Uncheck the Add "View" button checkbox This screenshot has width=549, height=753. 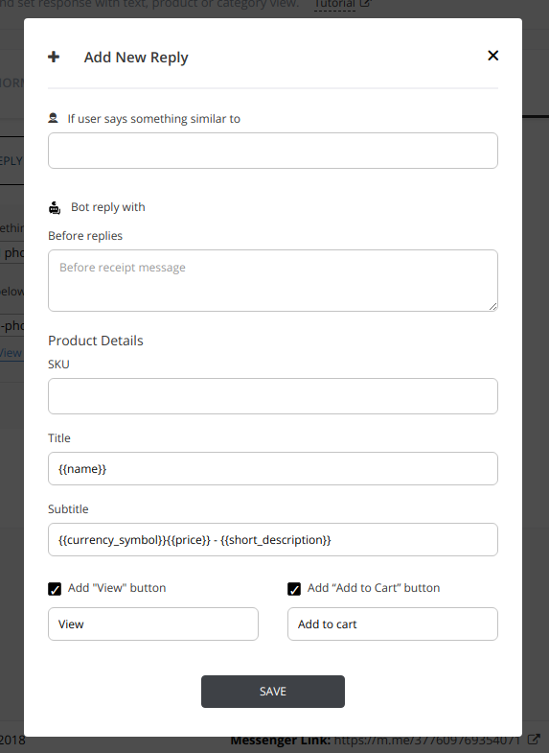[55, 589]
